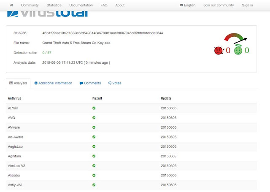Open the About page
270x192 pixels.
coord(120,5)
